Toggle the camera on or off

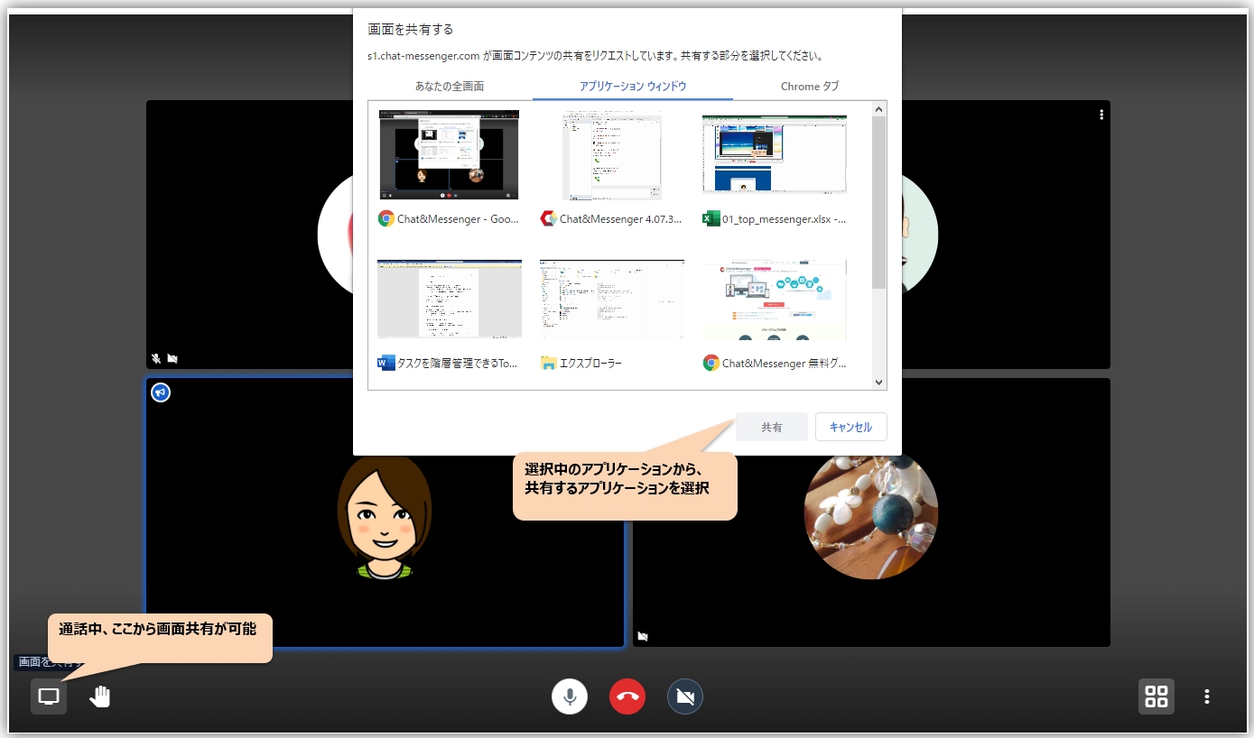click(685, 696)
